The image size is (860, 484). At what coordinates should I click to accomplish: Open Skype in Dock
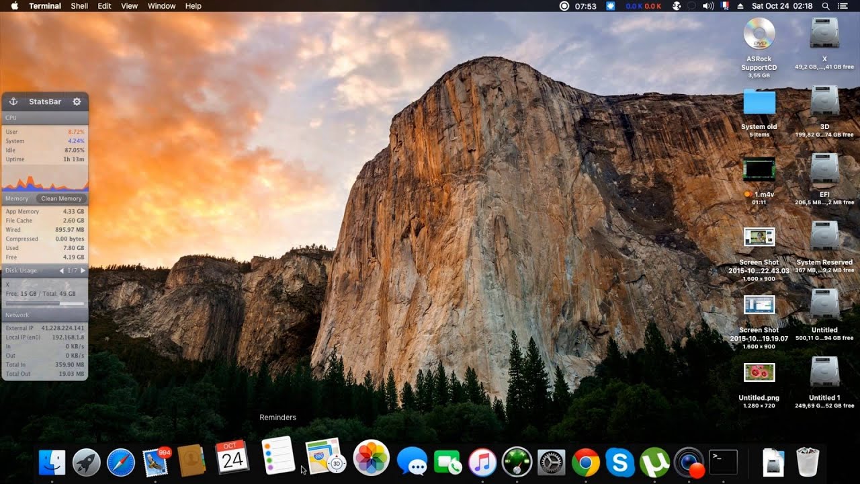click(x=620, y=462)
